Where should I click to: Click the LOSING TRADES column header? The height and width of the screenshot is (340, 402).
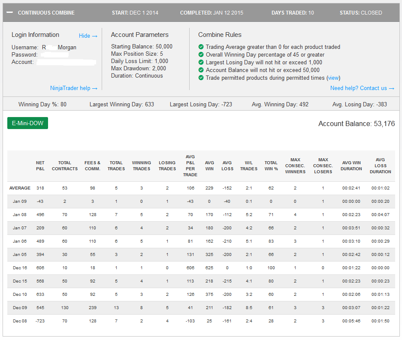click(x=167, y=166)
